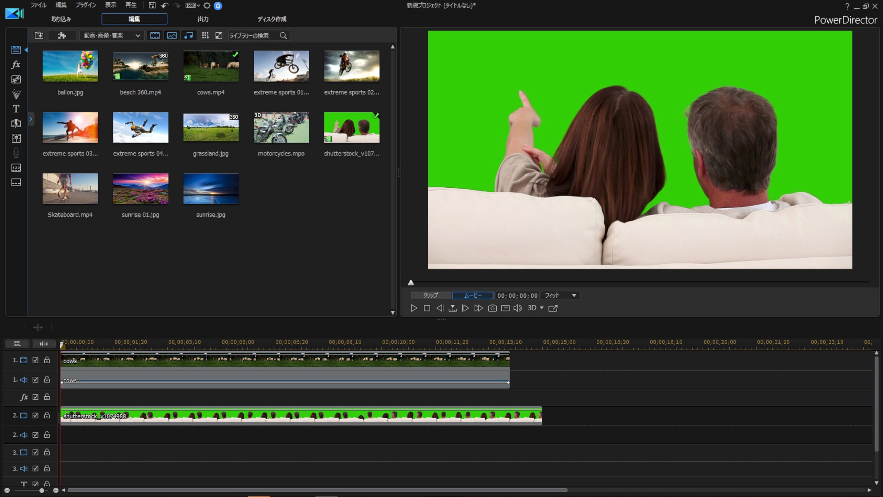The width and height of the screenshot is (883, 497).
Task: Switch to the 出力 tab
Action: tap(203, 19)
